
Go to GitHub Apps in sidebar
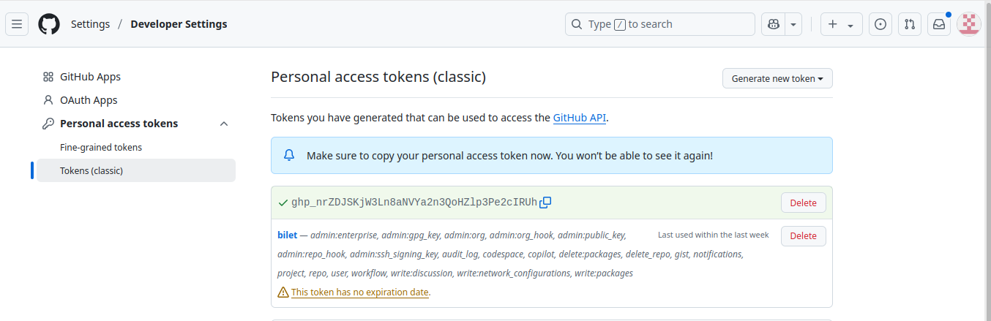pos(90,77)
